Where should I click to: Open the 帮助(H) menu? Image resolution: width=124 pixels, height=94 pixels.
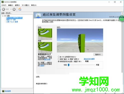tap(34, 5)
